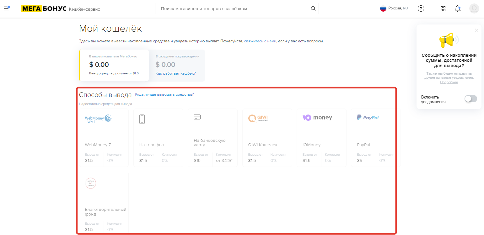Open the notifications bell icon

[458, 8]
